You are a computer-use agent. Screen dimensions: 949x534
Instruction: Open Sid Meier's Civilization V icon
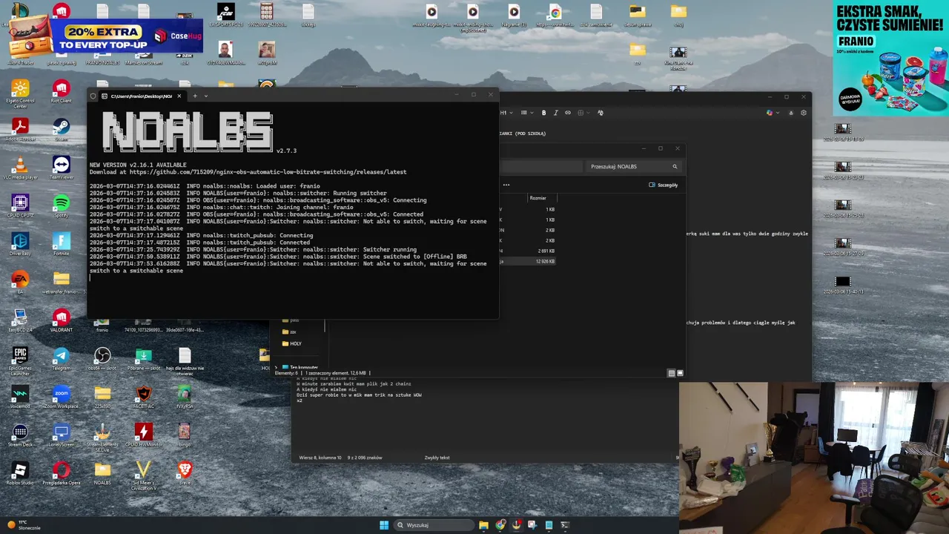click(144, 476)
